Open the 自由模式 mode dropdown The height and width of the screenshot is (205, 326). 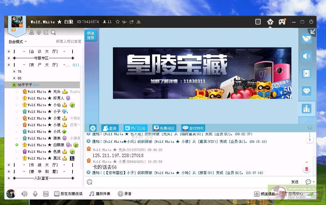(x=18, y=42)
